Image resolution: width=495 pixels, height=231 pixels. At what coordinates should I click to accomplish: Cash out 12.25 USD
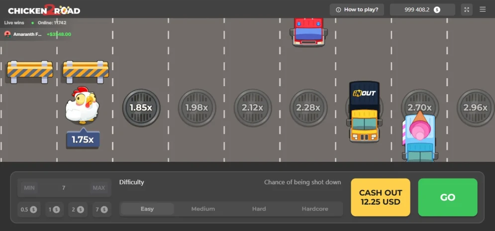point(381,197)
